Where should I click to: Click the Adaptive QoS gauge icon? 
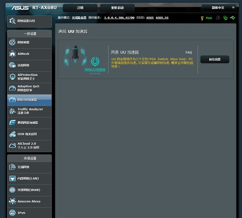click(12, 88)
